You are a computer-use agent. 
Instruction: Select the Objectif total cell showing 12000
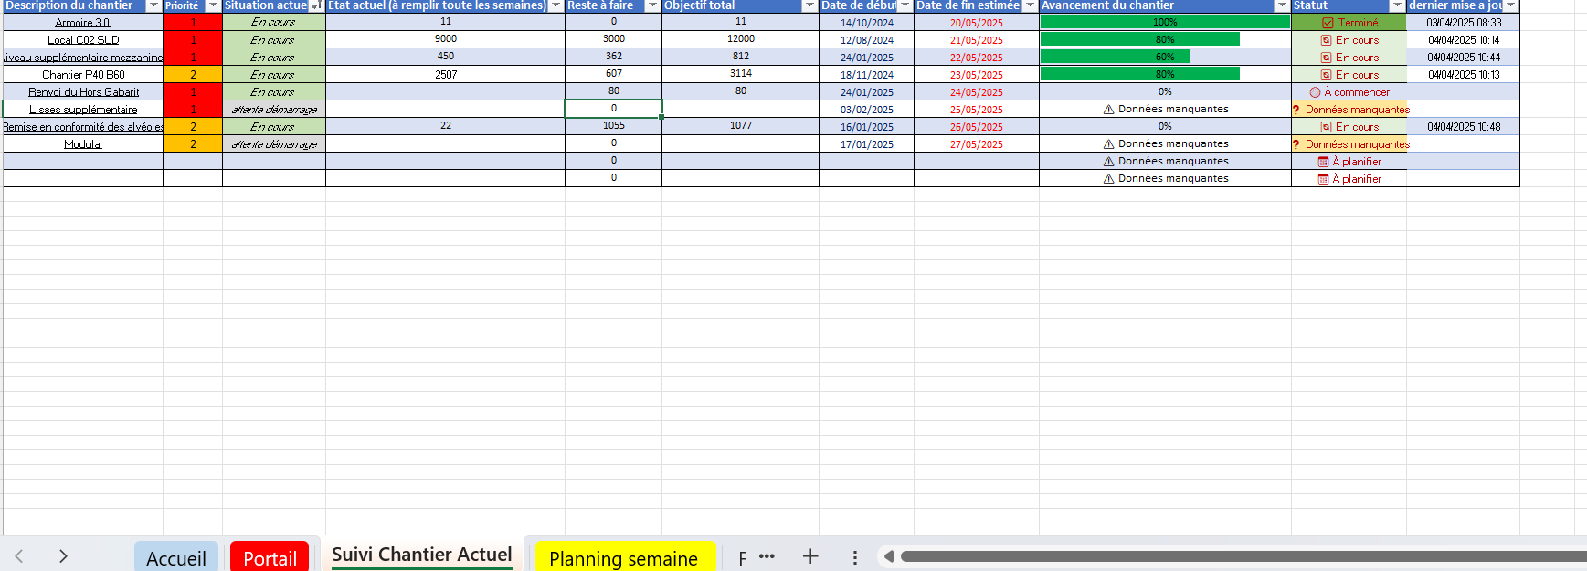click(740, 39)
